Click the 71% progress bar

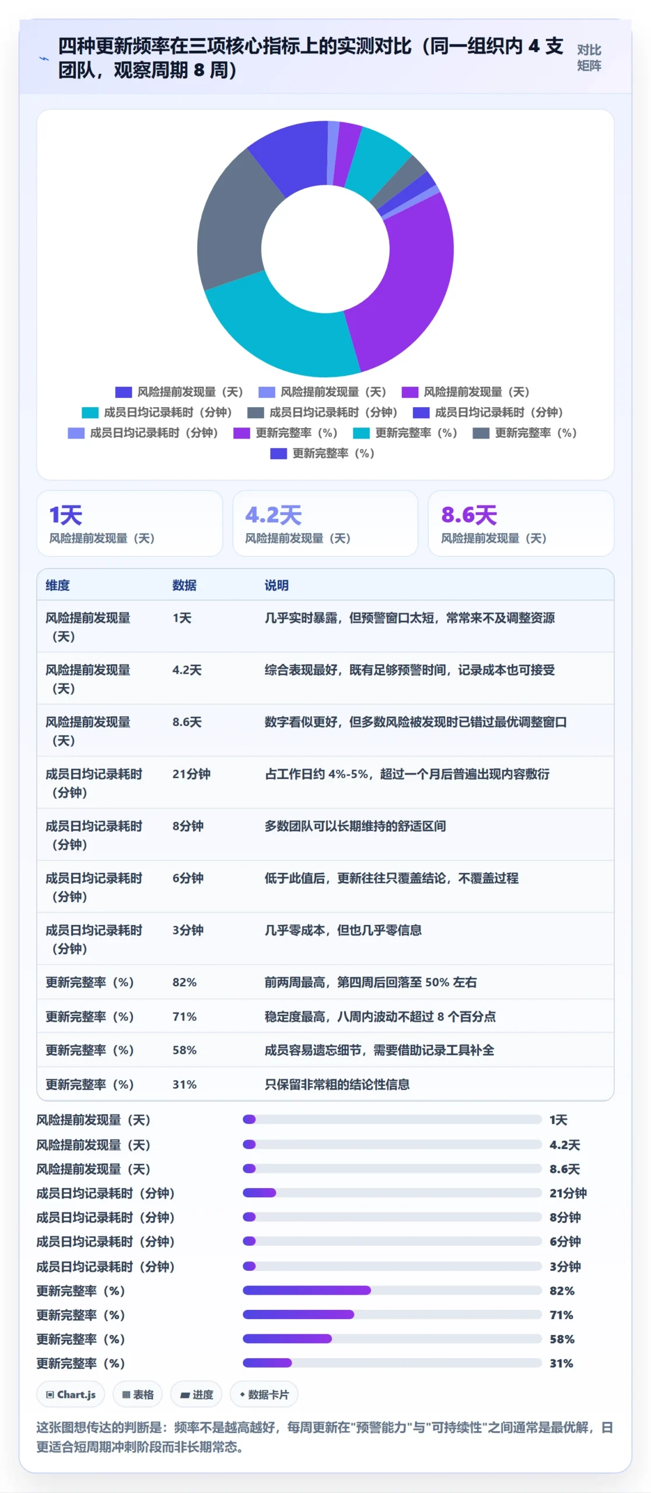(392, 1315)
